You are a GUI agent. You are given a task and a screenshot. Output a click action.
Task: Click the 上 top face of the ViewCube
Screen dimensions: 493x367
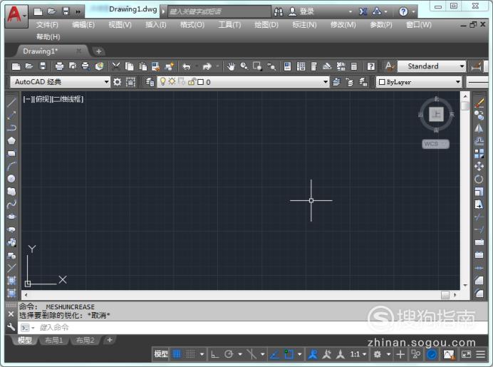[x=437, y=114]
